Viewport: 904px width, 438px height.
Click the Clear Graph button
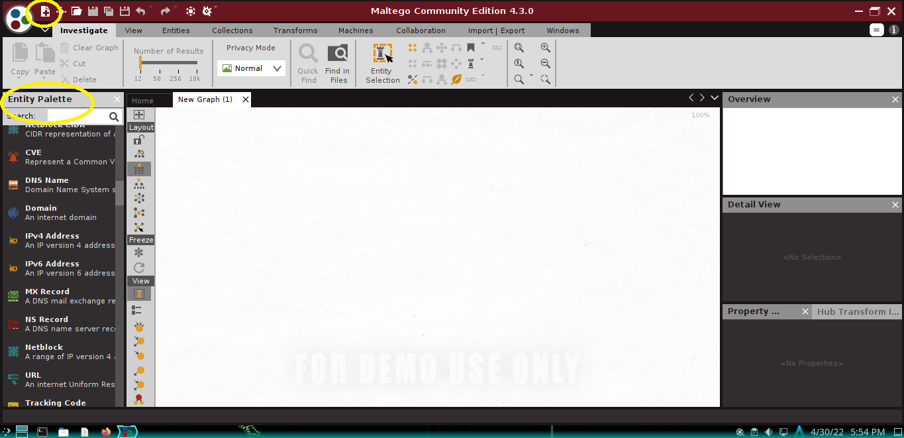pos(89,48)
